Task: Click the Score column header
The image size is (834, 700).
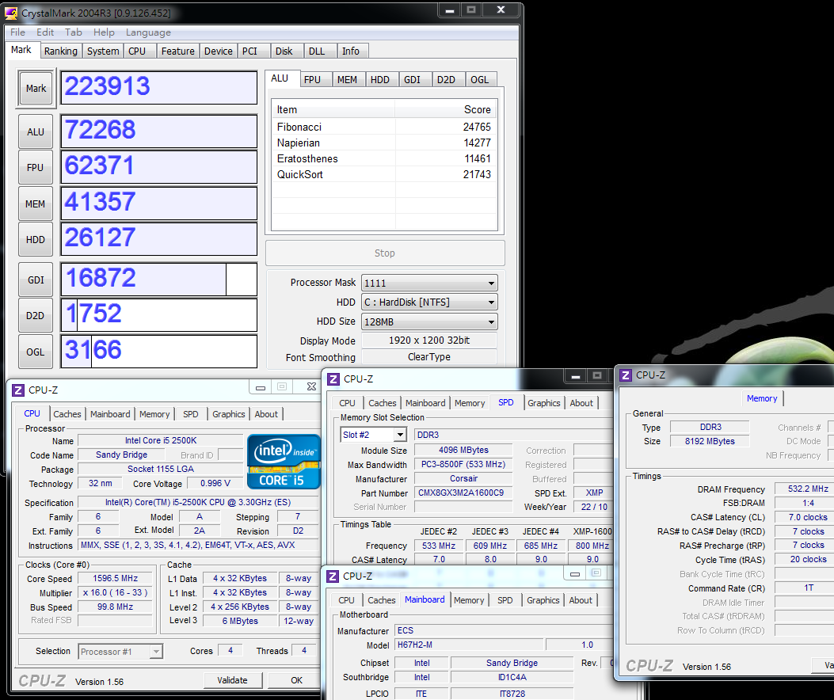Action: [445, 109]
